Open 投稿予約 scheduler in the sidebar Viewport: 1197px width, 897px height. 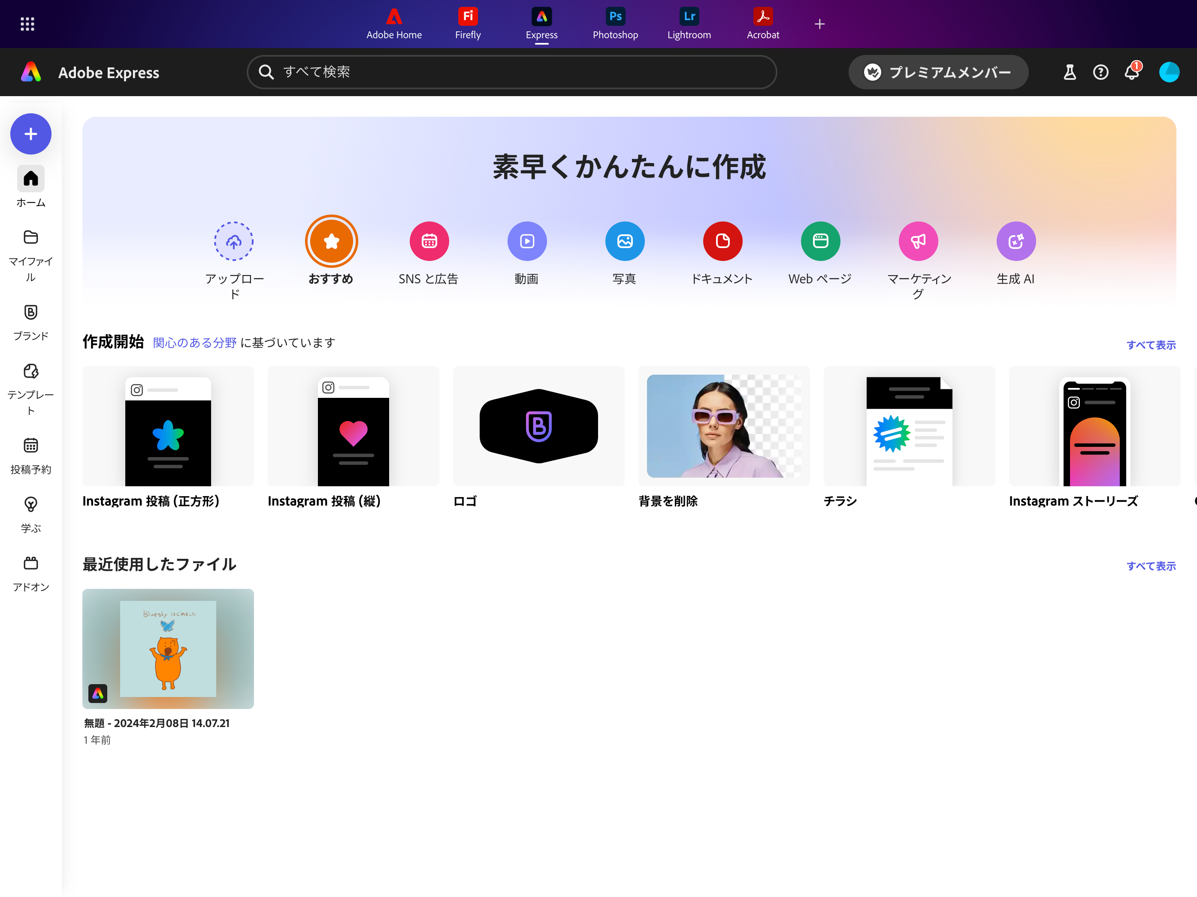[31, 456]
